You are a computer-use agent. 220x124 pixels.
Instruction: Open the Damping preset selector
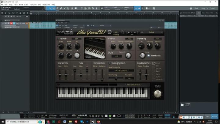[158, 39]
